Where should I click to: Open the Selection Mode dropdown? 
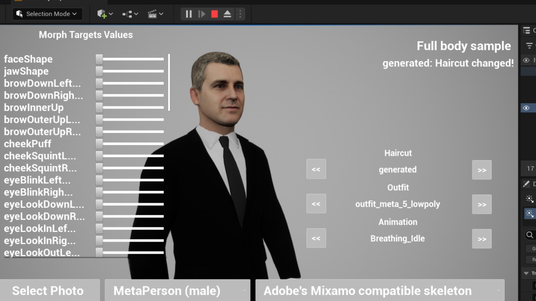(47, 14)
